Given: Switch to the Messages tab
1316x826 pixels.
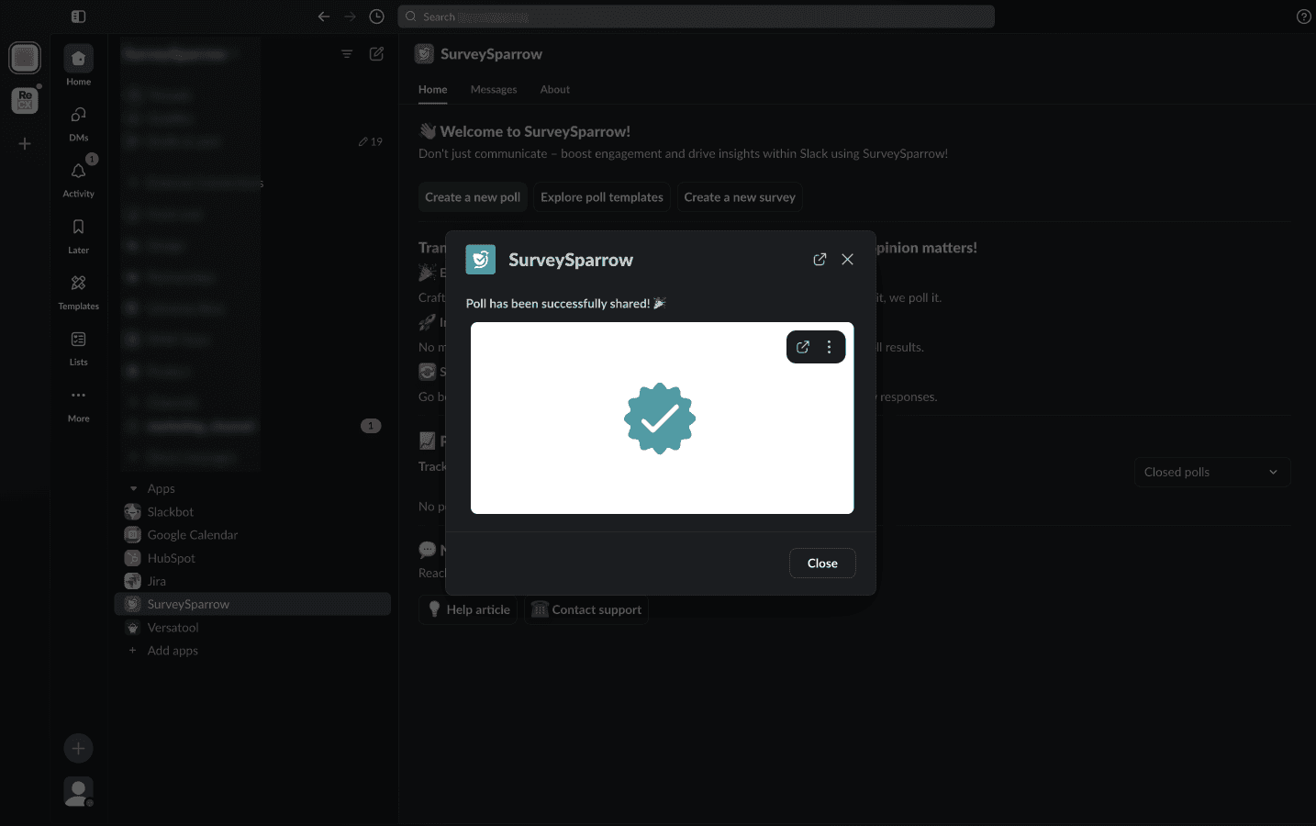Looking at the screenshot, I should [x=493, y=89].
